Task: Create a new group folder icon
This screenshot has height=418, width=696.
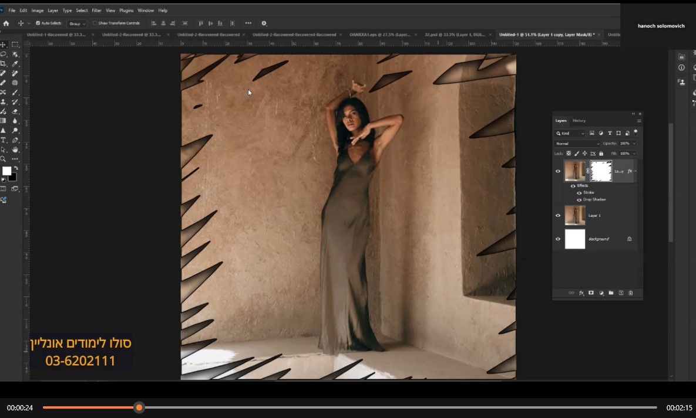Action: pos(611,293)
